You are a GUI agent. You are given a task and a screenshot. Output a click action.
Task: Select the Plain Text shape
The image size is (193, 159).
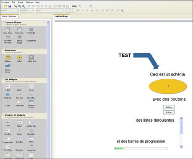8,31
